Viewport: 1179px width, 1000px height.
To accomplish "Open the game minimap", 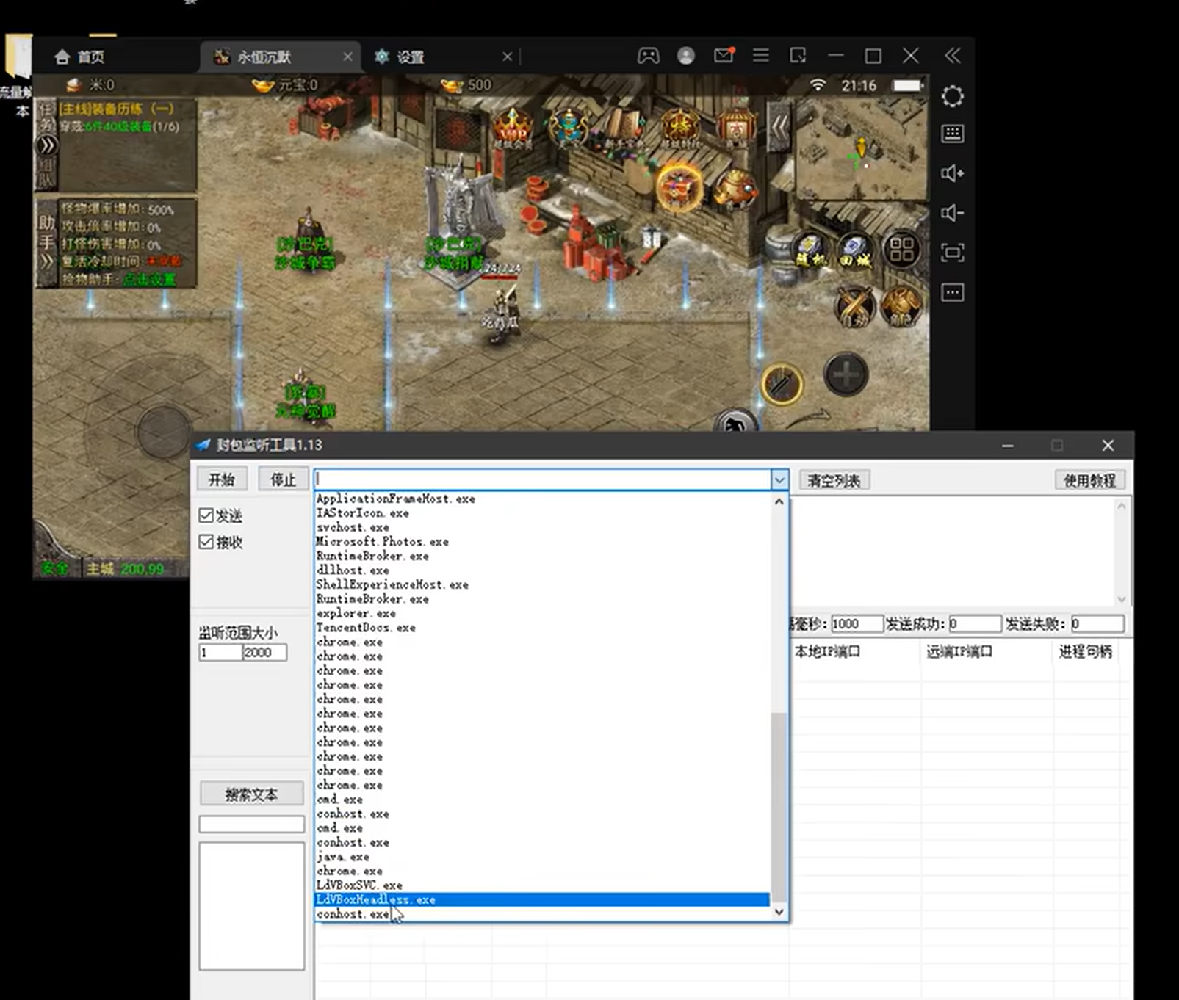I will (862, 149).
